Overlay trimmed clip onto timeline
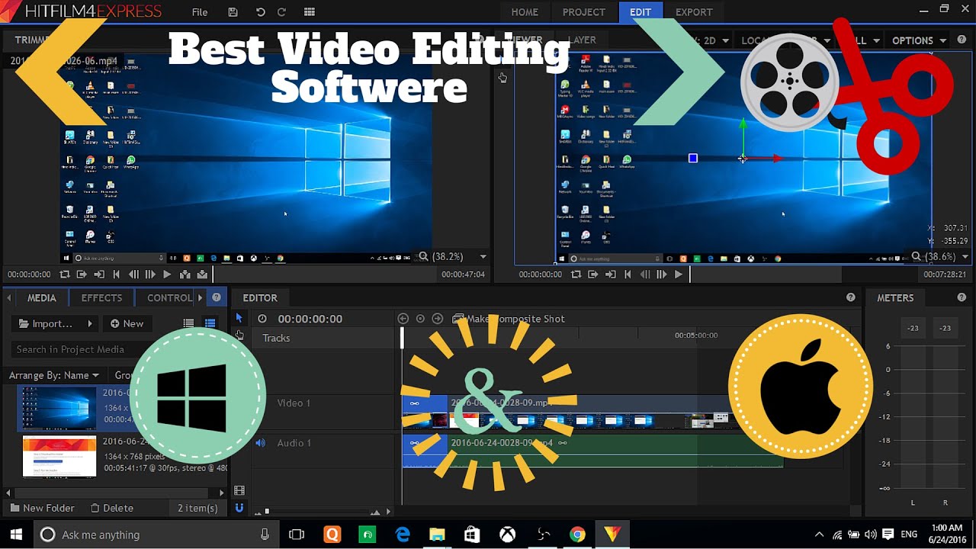The image size is (976, 549). tap(201, 274)
